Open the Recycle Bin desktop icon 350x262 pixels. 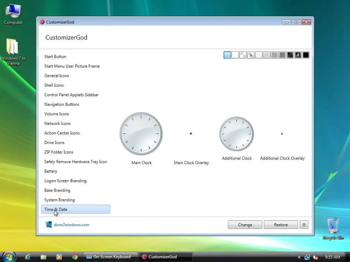click(333, 229)
